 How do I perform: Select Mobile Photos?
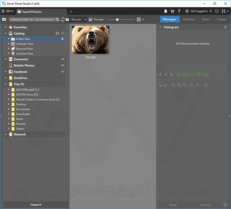24,65
